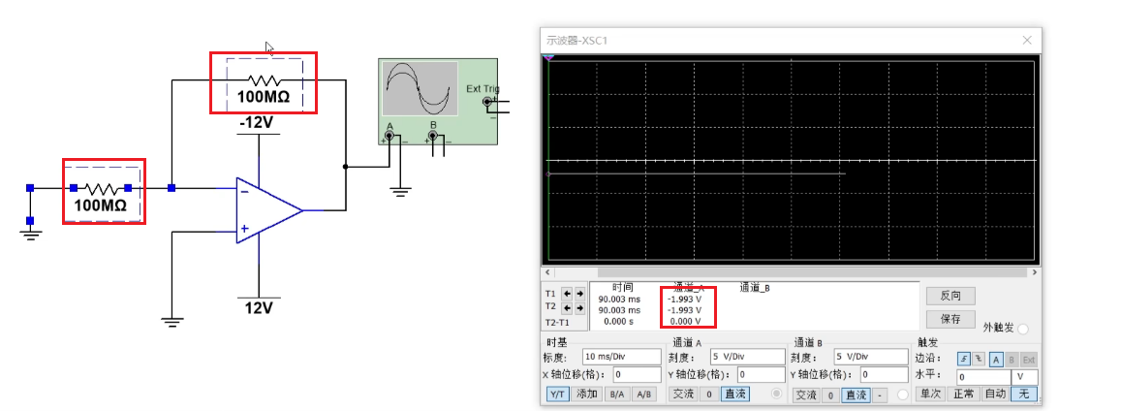Screen dimensions: 1122x411
Task: Click ground symbol at far left
Action: point(30,234)
